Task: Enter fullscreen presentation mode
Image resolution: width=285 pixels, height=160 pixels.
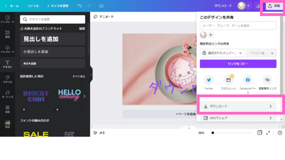Action: coord(268,133)
